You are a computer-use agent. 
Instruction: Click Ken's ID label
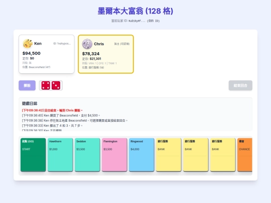tap(62, 44)
